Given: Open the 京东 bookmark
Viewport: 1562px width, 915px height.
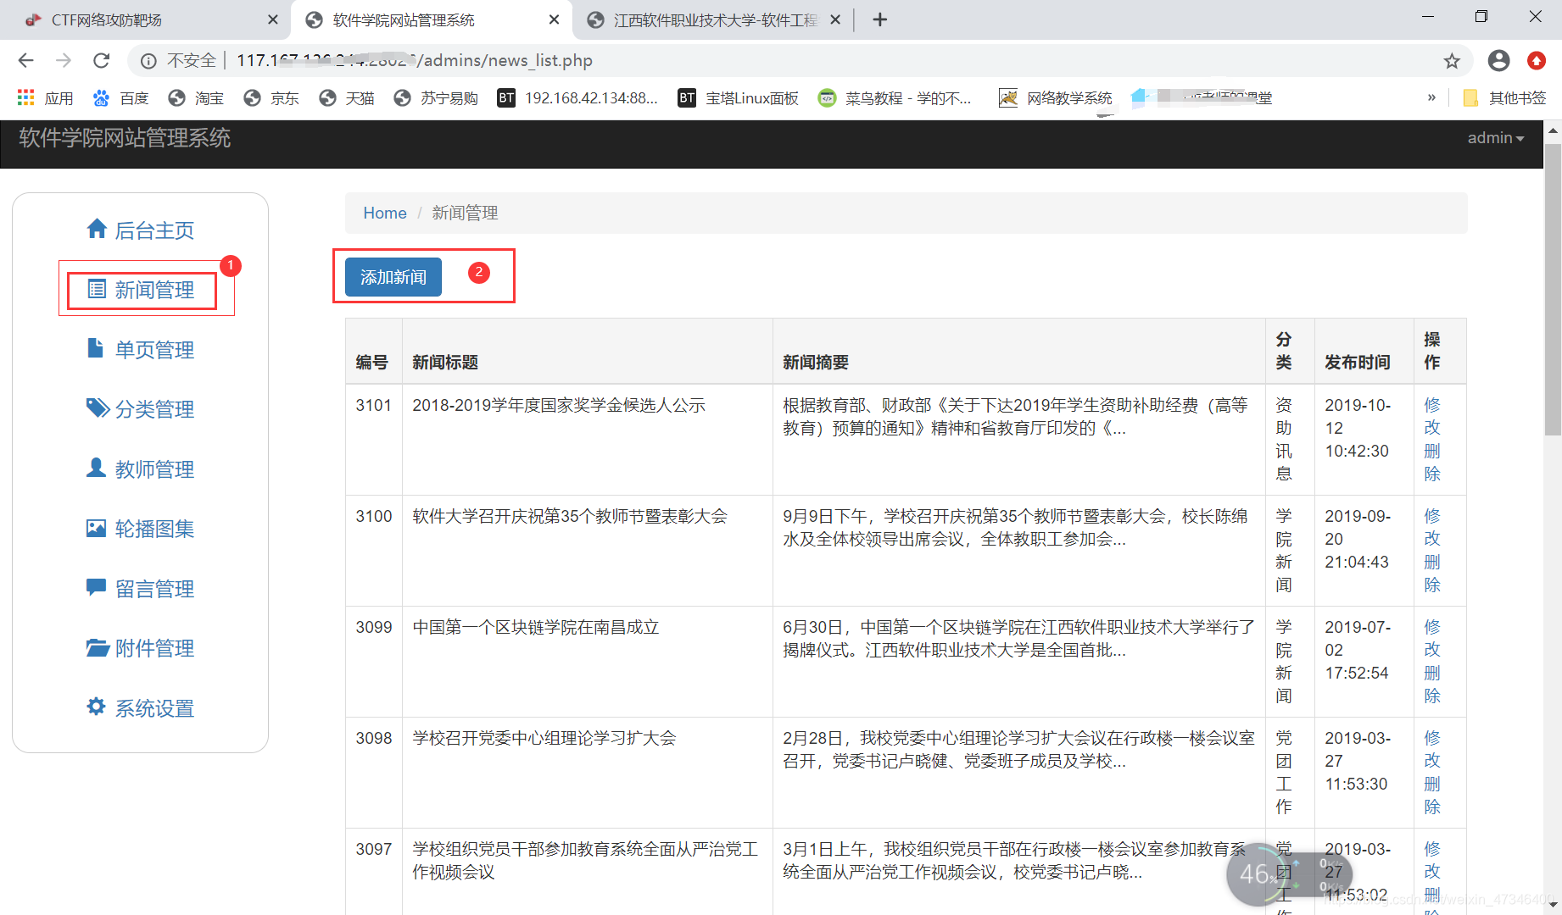Looking at the screenshot, I should click(x=271, y=98).
